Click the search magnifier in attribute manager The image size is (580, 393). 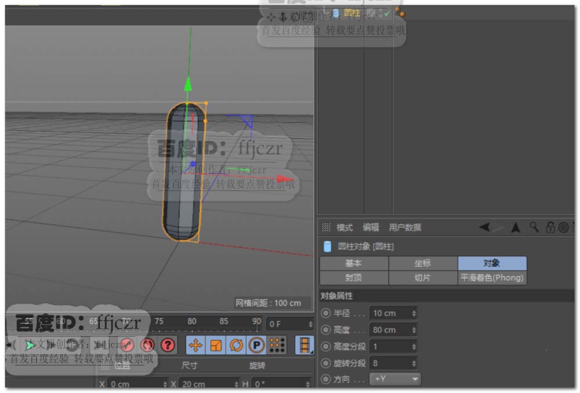click(x=534, y=227)
